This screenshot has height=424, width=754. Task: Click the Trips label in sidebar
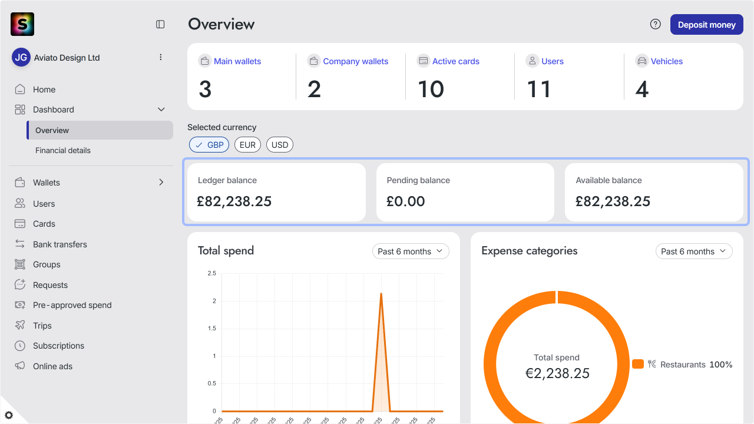click(x=42, y=326)
